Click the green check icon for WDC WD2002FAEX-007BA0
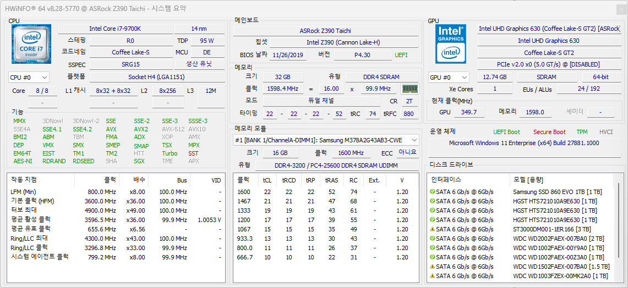 432,239
